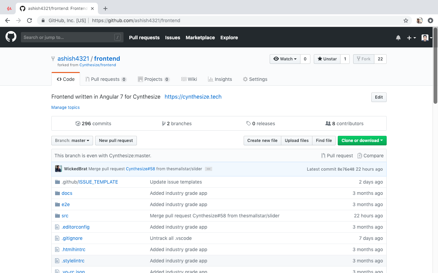Open the Branch: master dropdown
The width and height of the screenshot is (438, 273).
[x=72, y=141]
